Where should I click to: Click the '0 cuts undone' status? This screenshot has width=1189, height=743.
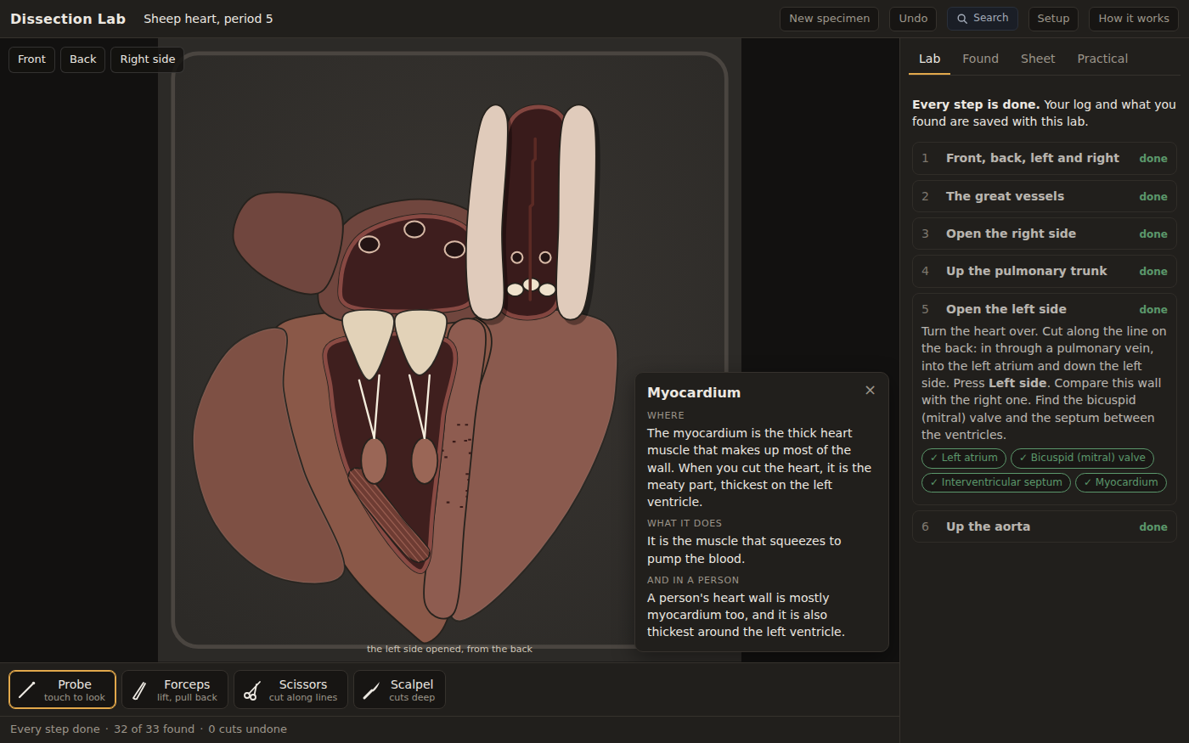pyautogui.click(x=247, y=729)
